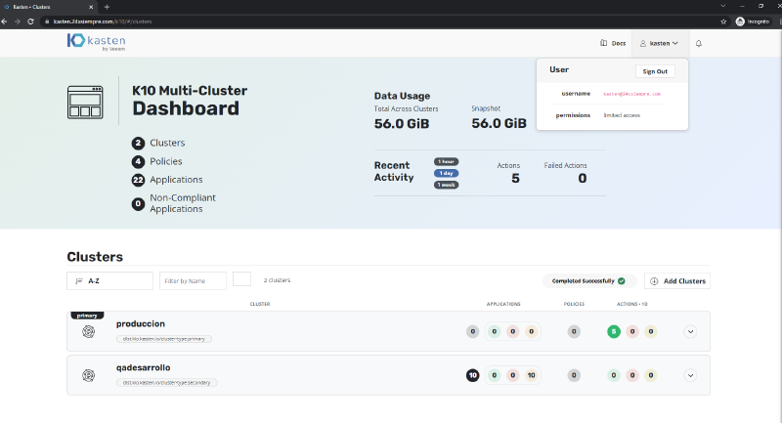The image size is (782, 423).
Task: Click qadesarrollo total applications badge showing 10
Action: click(473, 375)
